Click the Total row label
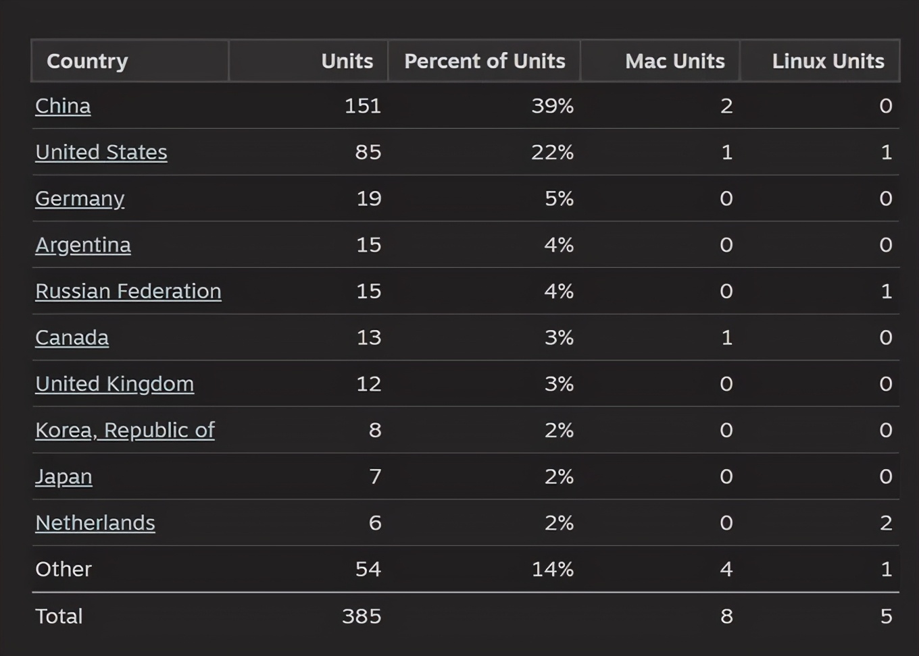Screen dimensions: 919x656 [59, 616]
